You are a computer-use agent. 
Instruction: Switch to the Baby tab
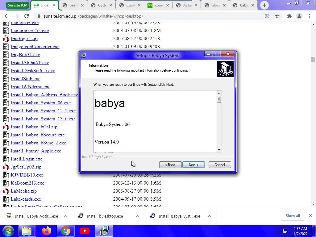coord(243,6)
